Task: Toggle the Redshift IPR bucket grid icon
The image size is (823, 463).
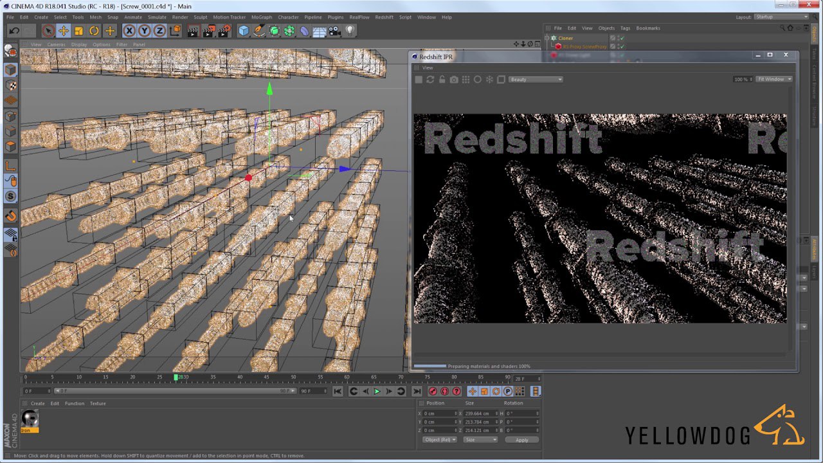Action: click(466, 79)
